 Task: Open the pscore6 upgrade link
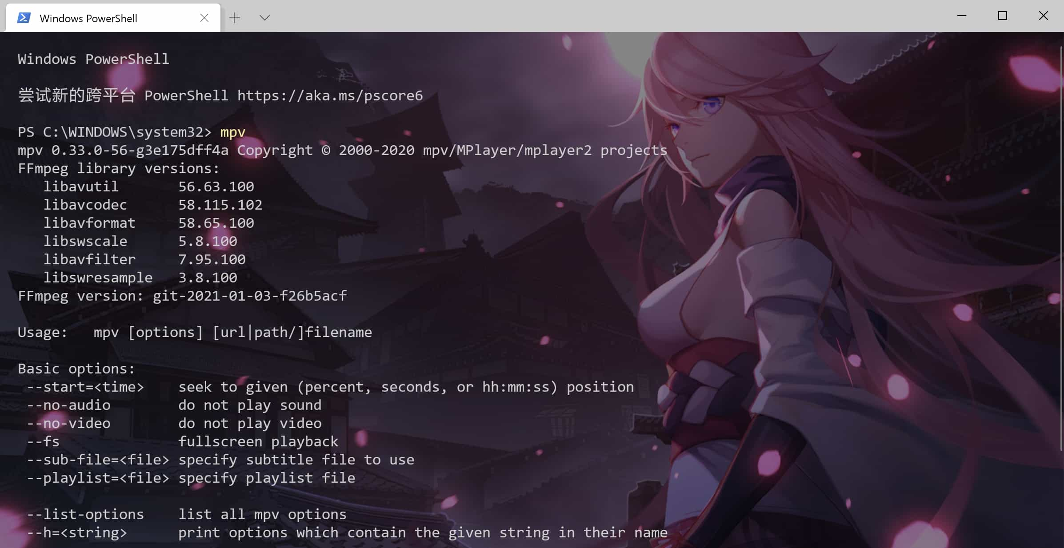[329, 95]
